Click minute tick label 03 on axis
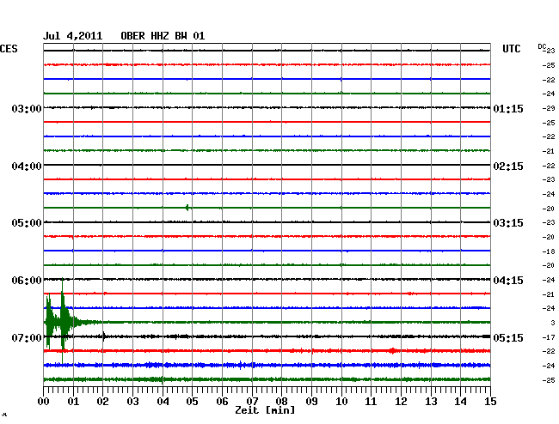This screenshot has width=559, height=424. point(132,402)
